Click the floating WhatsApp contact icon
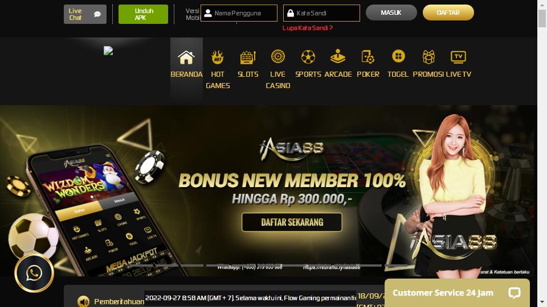Screen dimensions: 547x307 pos(34,273)
